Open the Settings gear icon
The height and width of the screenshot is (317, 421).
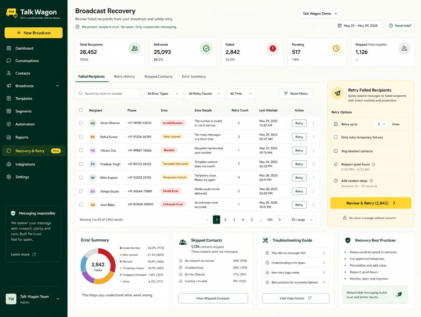tap(9, 177)
